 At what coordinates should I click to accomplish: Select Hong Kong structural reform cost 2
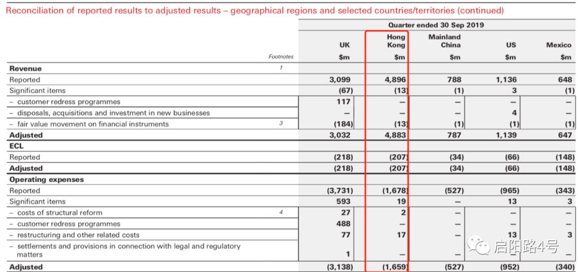[x=404, y=213]
